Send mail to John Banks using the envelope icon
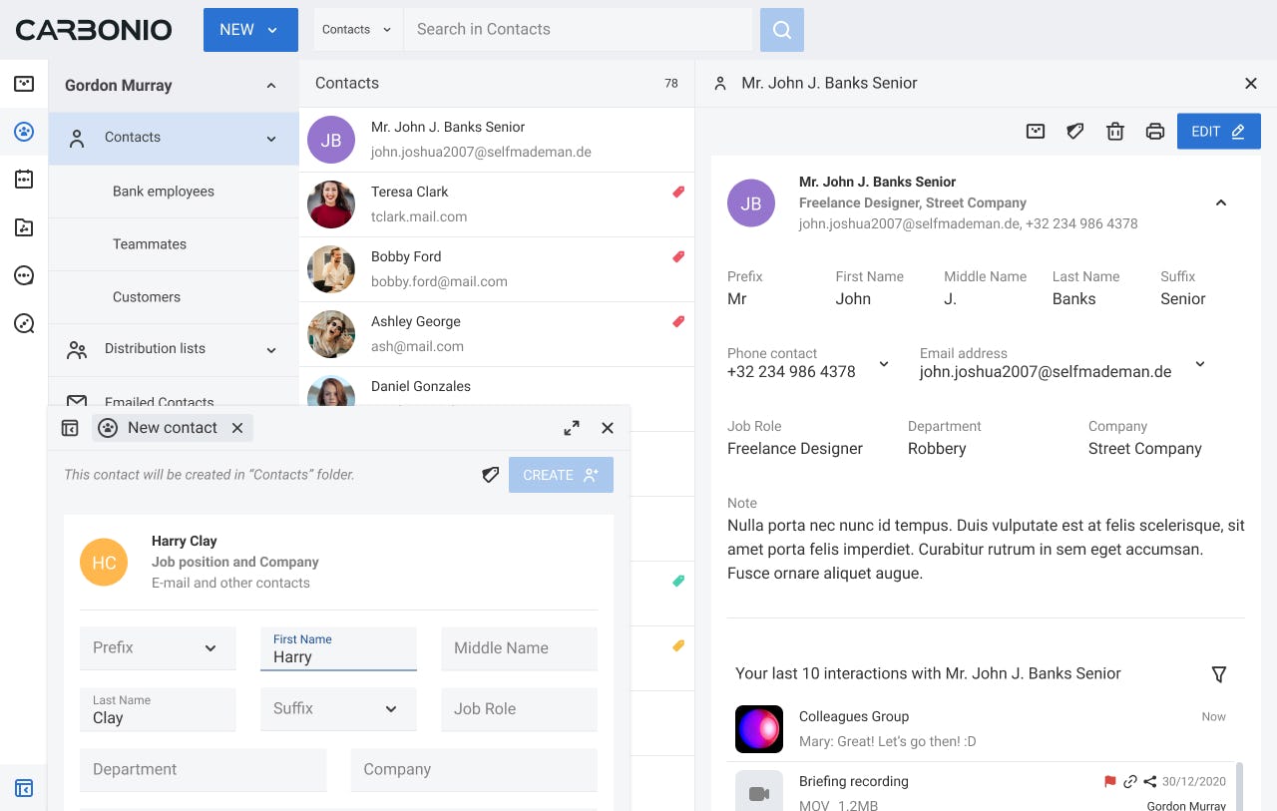1277x811 pixels. (x=1036, y=131)
